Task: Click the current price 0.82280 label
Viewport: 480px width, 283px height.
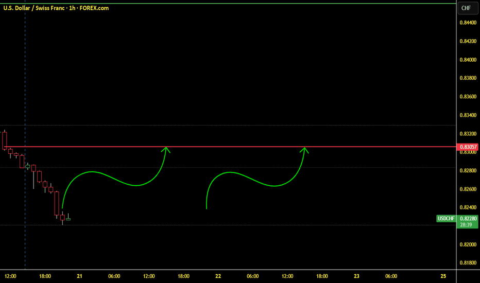Action: pyautogui.click(x=468, y=219)
